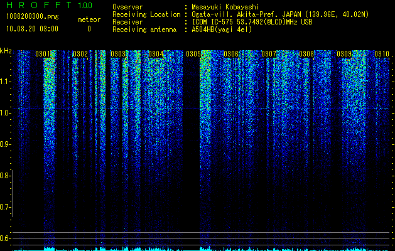
Task: Click the meteor count value 0
Action: (x=89, y=29)
